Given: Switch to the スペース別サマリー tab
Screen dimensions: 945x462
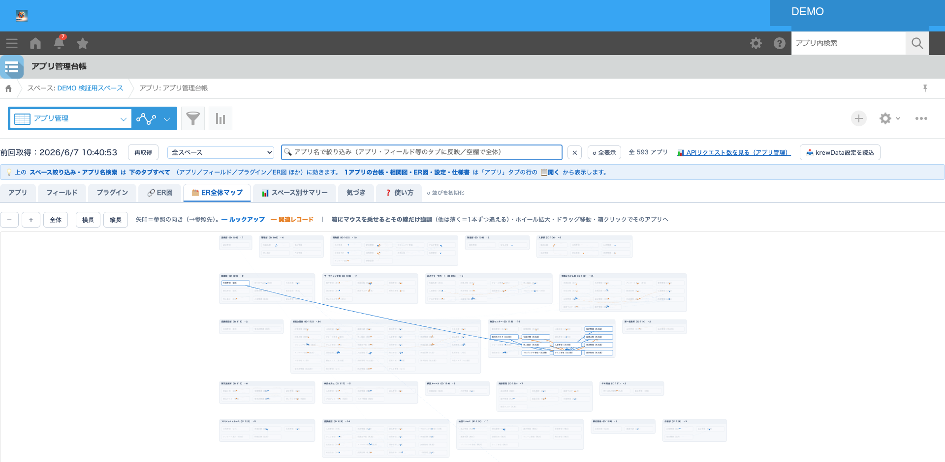Looking at the screenshot, I should (x=295, y=193).
